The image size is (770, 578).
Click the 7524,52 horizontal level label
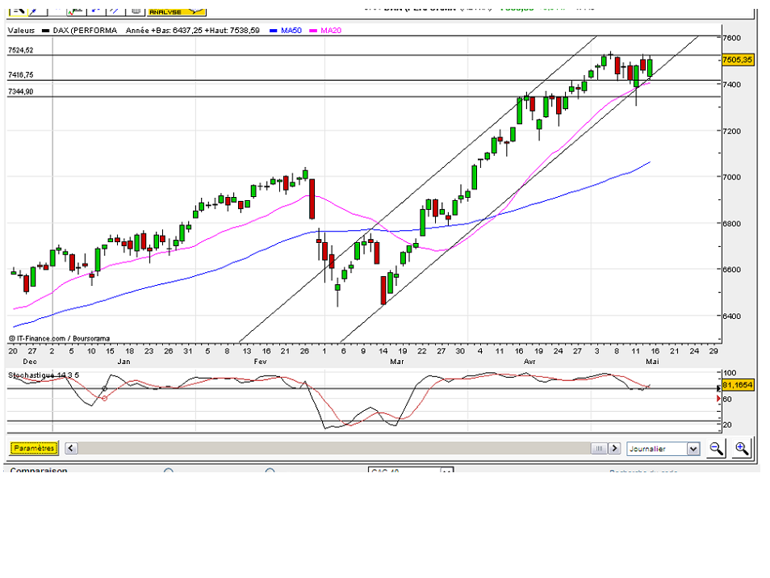tap(21, 50)
